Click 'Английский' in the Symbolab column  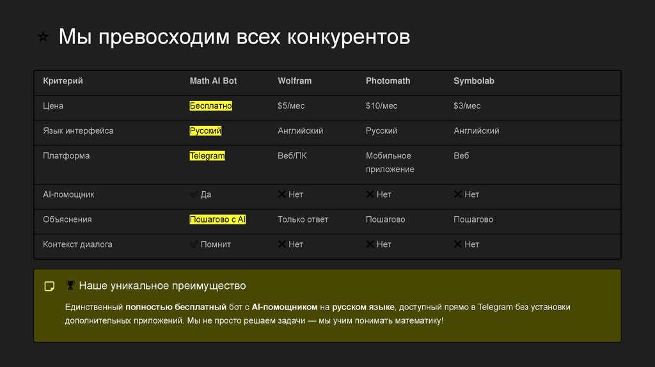[476, 130]
